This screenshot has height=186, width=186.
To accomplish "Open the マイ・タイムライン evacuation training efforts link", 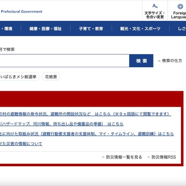I will pos(87,134).
